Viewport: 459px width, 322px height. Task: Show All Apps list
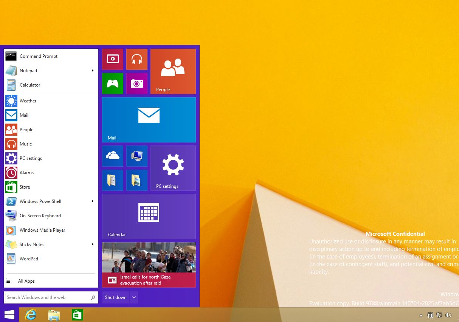pos(51,281)
